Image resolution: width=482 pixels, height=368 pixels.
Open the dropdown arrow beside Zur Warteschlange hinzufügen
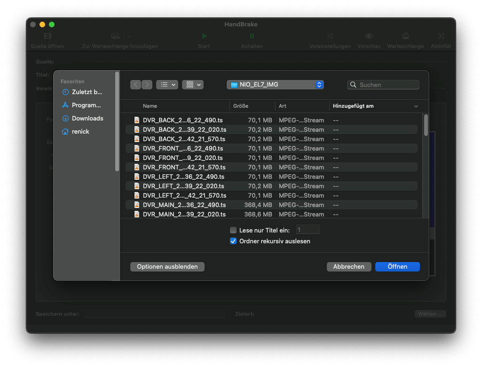129,36
